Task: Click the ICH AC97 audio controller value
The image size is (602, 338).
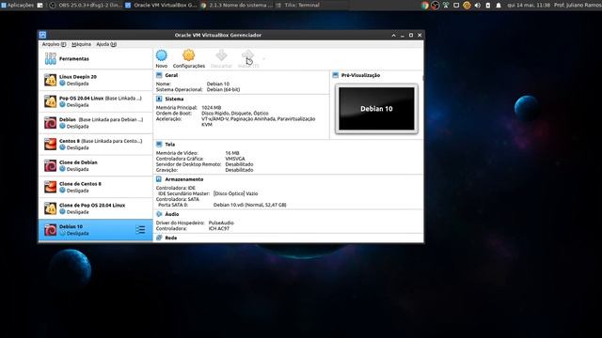Action: coord(219,228)
